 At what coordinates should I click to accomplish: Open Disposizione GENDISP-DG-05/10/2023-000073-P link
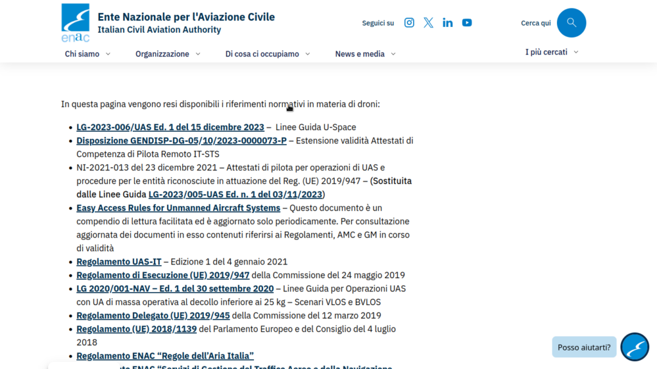coord(182,140)
